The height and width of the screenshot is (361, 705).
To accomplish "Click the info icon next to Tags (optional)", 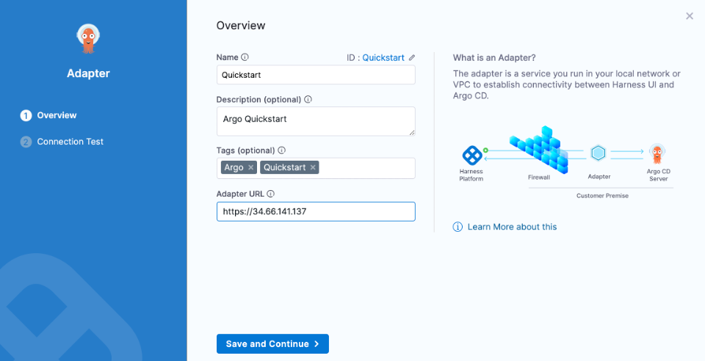I will (282, 150).
